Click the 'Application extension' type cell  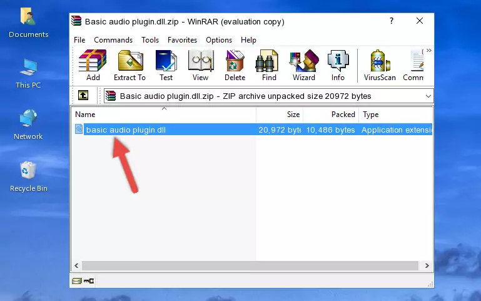click(x=397, y=130)
